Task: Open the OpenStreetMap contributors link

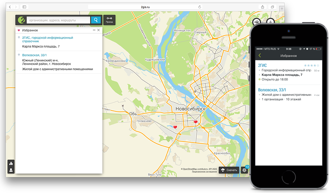Action: (x=195, y=169)
